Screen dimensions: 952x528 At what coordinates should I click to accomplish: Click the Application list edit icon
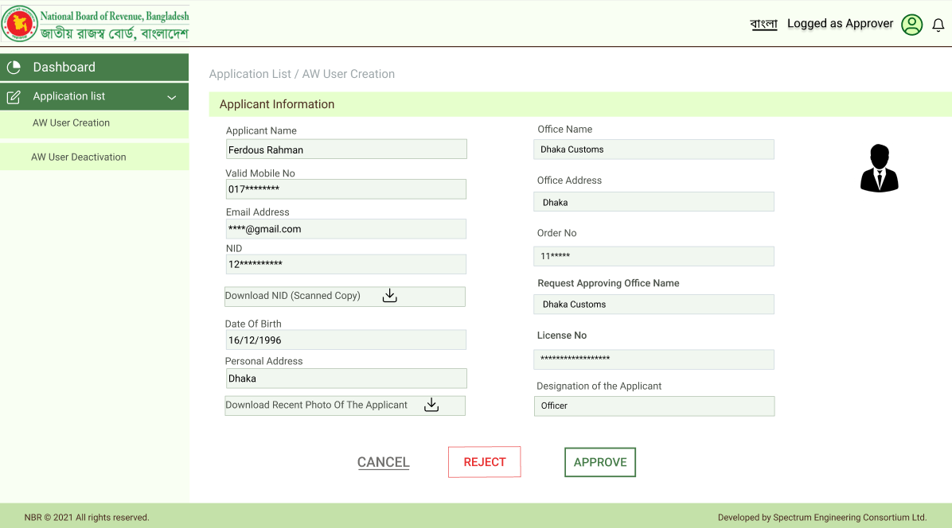point(14,96)
